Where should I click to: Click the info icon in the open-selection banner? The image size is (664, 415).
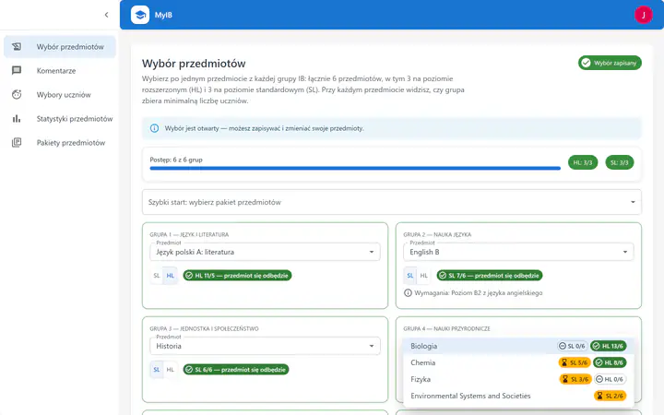click(155, 128)
